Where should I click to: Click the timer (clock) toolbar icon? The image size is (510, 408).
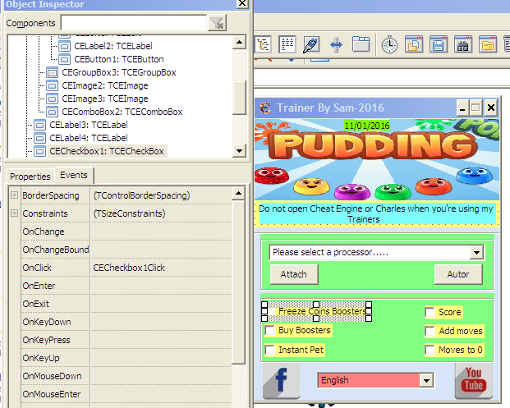389,44
